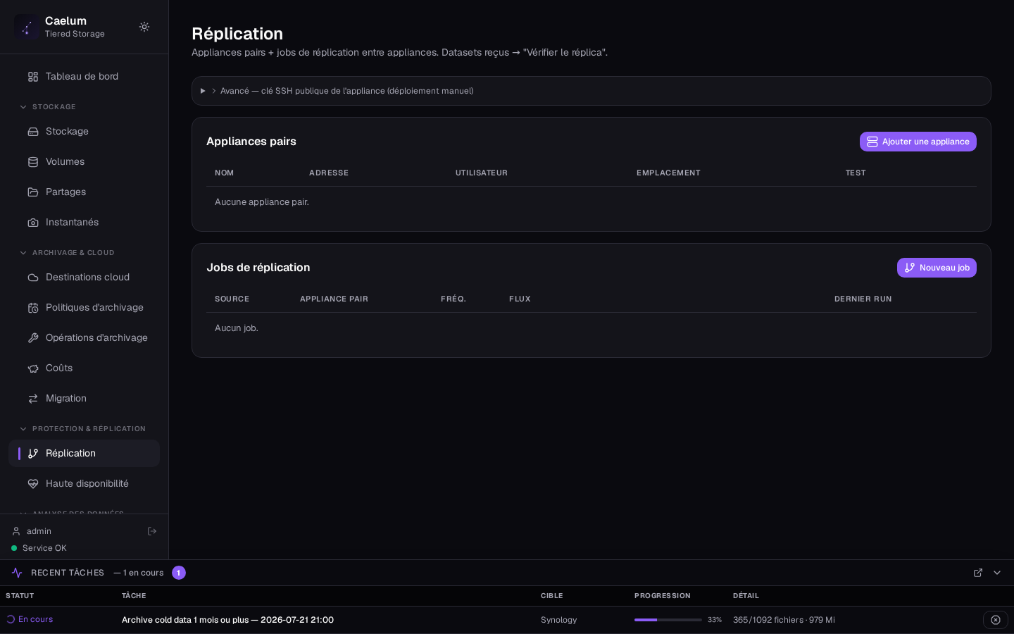
Task: Navigate to Volumes page
Action: [x=84, y=162]
